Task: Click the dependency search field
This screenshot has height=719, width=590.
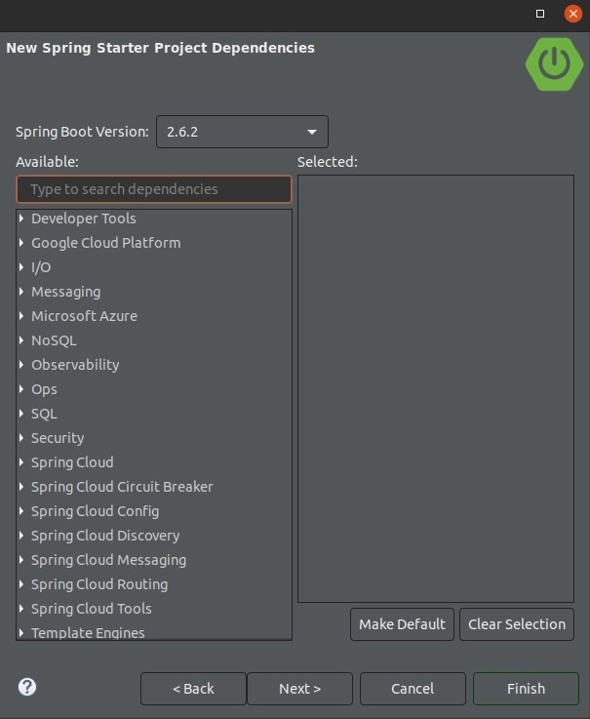Action: (154, 189)
